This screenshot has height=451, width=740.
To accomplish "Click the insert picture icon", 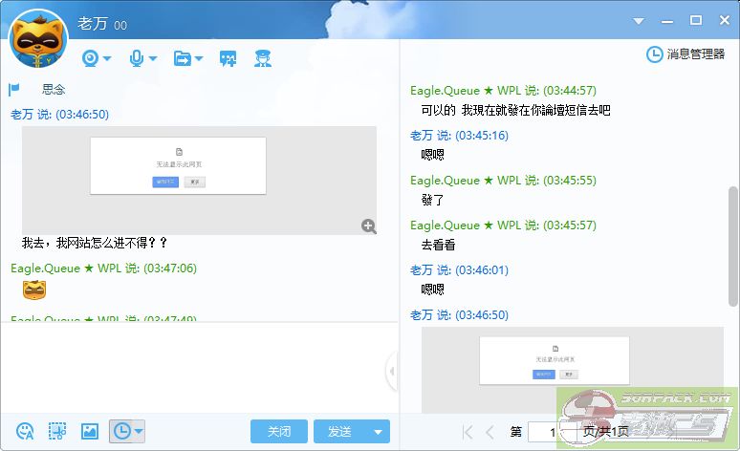I will click(90, 431).
